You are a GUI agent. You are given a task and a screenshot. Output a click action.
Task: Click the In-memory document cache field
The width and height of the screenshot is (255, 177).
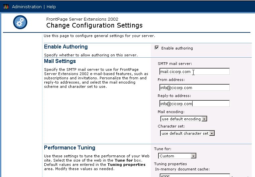tap(195, 175)
